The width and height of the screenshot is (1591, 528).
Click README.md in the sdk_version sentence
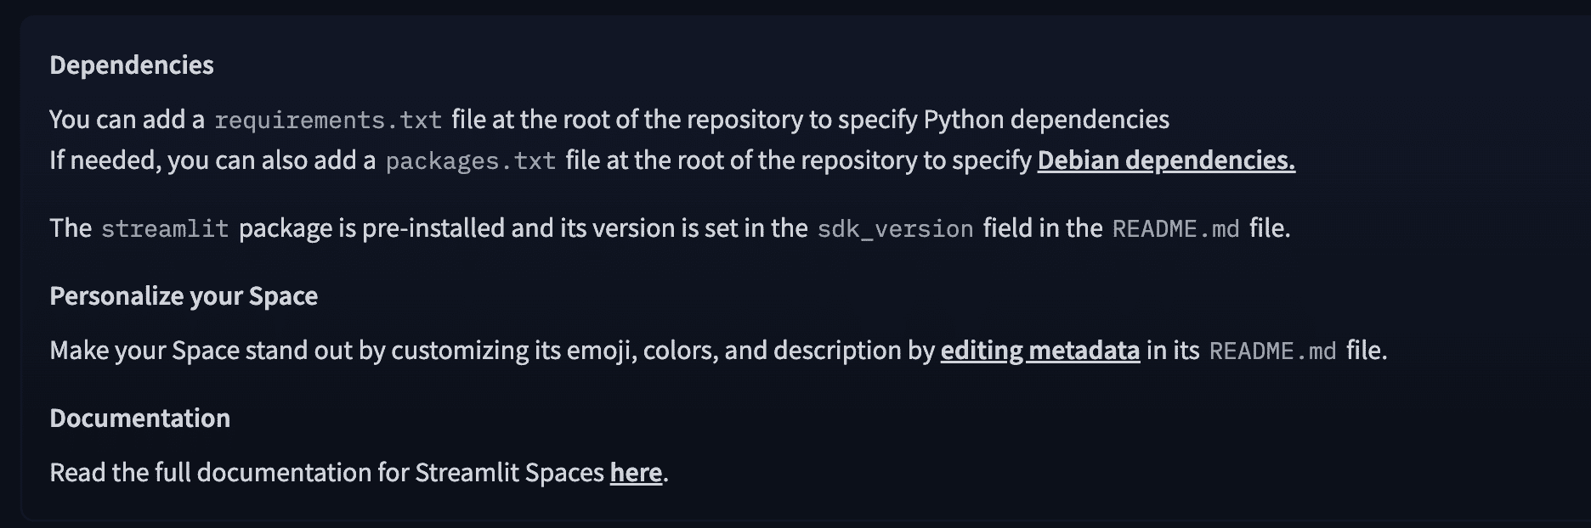point(1175,229)
